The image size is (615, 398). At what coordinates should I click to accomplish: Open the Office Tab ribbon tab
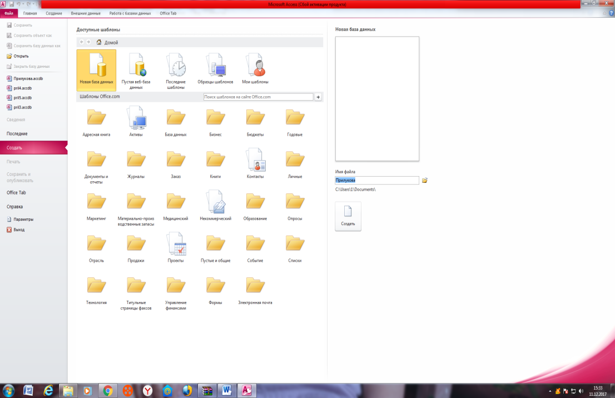coord(168,13)
